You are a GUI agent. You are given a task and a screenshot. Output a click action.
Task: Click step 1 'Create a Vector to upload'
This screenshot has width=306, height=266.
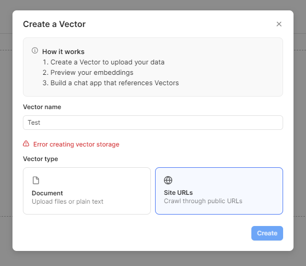click(x=104, y=62)
